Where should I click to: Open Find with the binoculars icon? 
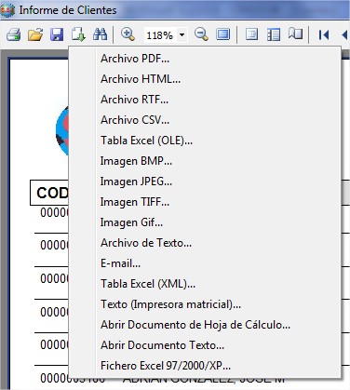coord(100,34)
